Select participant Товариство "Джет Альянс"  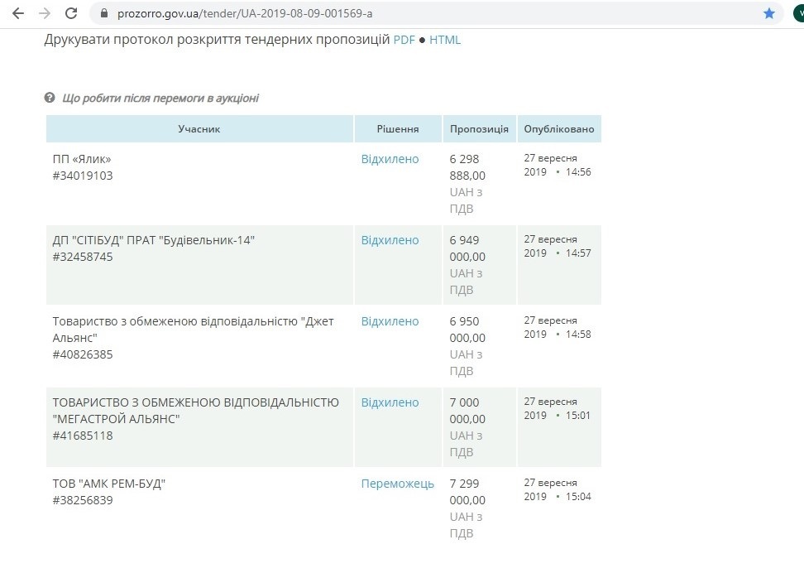pyautogui.click(x=193, y=330)
